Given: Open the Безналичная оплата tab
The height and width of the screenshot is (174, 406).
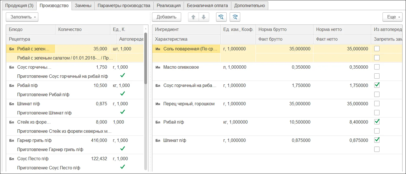Looking at the screenshot, I should (x=207, y=6).
